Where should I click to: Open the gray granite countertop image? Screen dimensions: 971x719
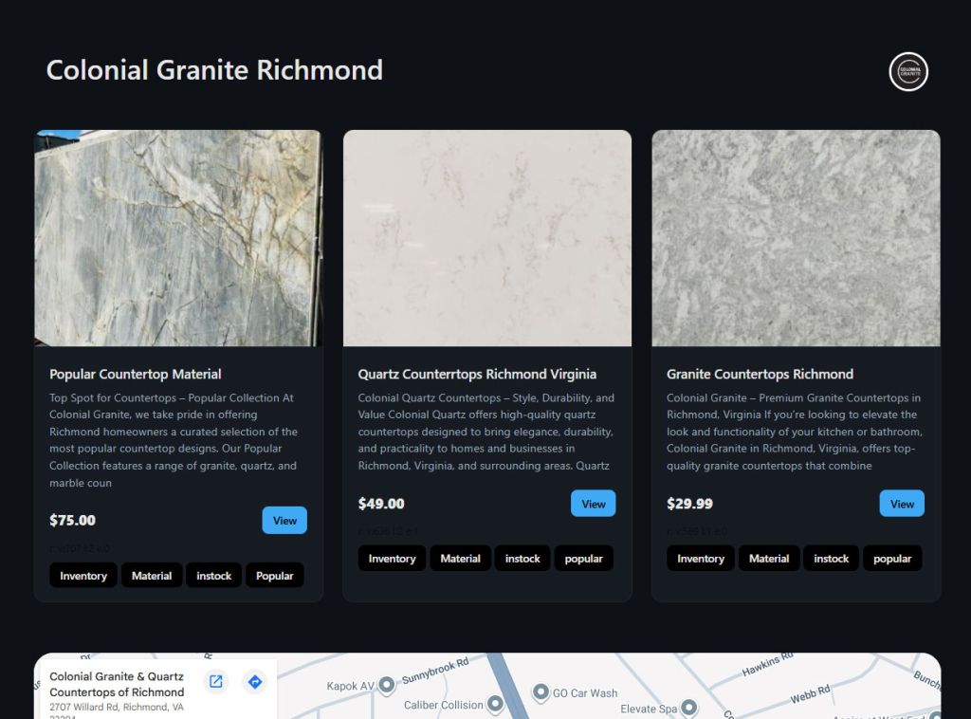tap(796, 238)
